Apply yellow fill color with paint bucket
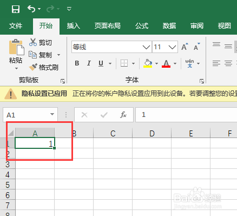This screenshot has width=237, height=216. 148,63
